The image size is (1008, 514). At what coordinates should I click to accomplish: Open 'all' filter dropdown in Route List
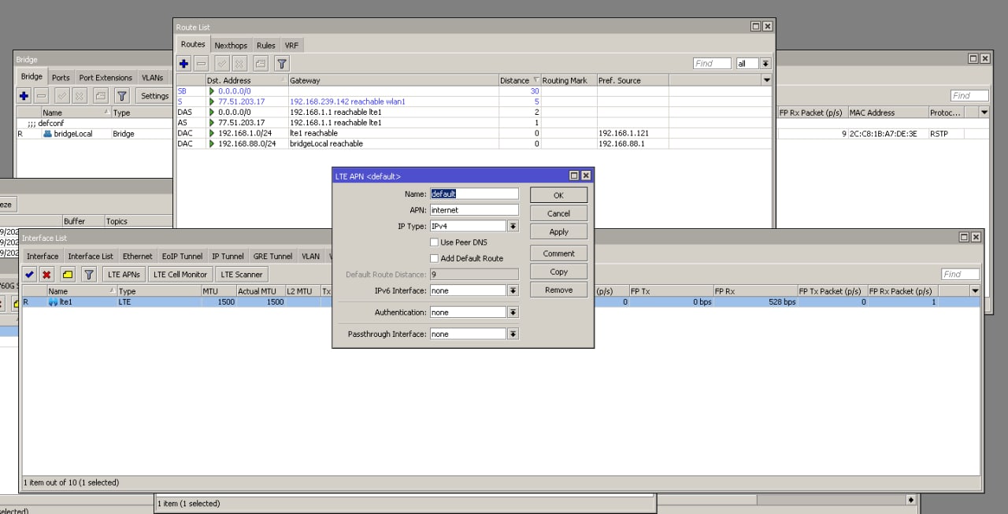(765, 64)
